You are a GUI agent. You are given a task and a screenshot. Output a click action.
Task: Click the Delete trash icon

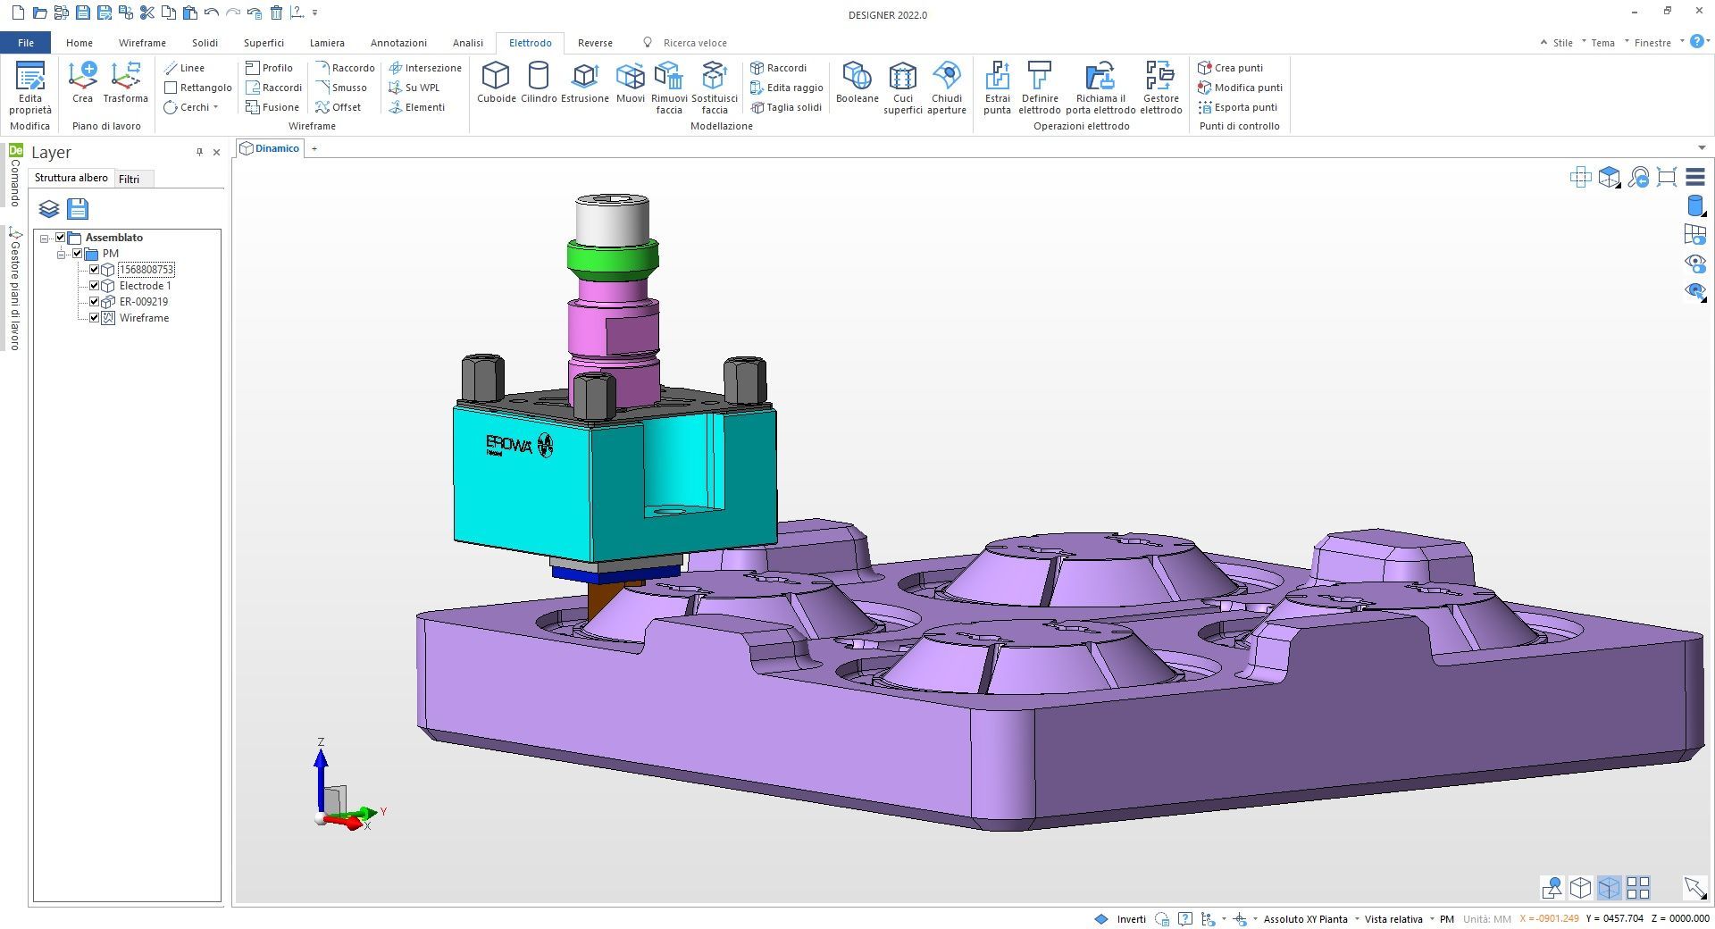pos(276,13)
